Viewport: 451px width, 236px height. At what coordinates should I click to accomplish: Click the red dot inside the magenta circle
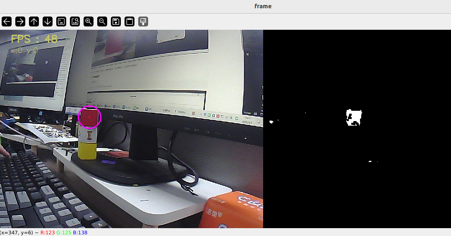[x=89, y=117]
